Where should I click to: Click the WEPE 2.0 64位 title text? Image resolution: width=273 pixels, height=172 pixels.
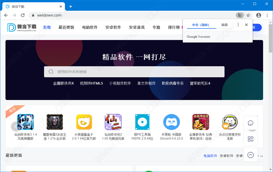click(142, 139)
